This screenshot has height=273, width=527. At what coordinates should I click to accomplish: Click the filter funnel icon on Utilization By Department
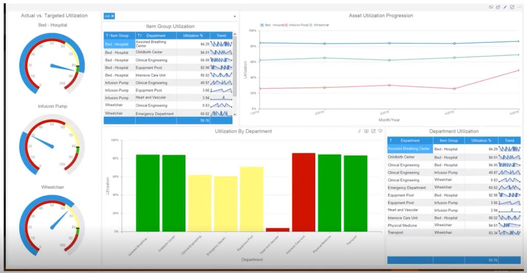click(x=381, y=131)
